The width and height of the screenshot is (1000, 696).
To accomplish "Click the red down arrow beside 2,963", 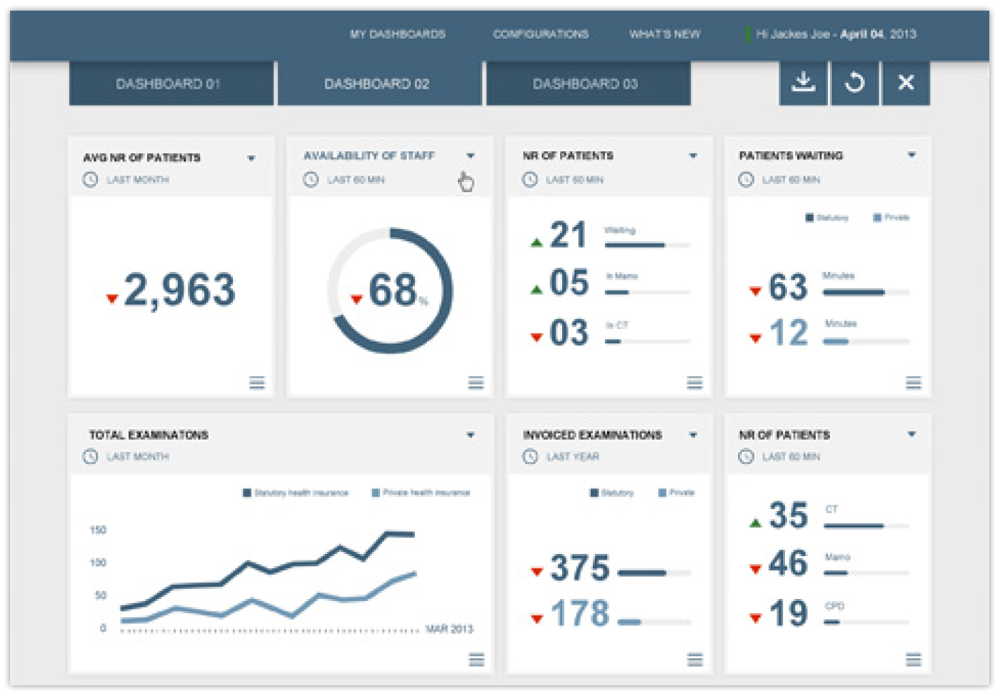I will point(112,297).
